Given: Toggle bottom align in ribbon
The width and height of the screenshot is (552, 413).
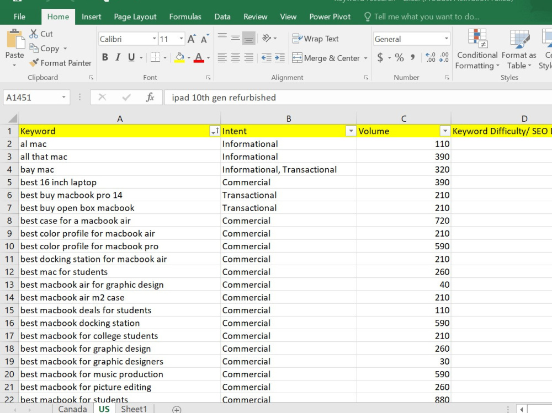Looking at the screenshot, I should 249,38.
